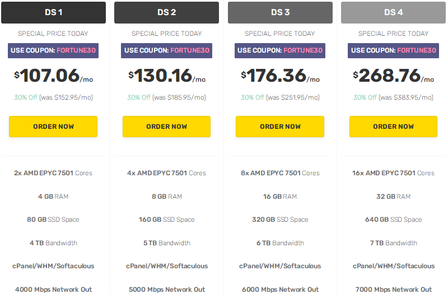Image resolution: width=448 pixels, height=294 pixels.
Task: Choose the DS 3 plan header
Action: point(280,12)
